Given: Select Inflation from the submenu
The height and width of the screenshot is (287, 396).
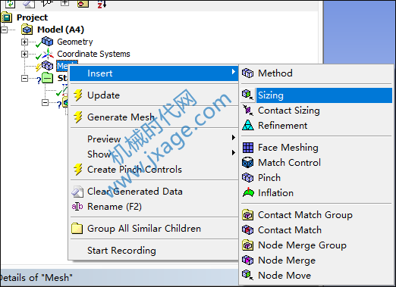Looking at the screenshot, I should (x=316, y=193).
